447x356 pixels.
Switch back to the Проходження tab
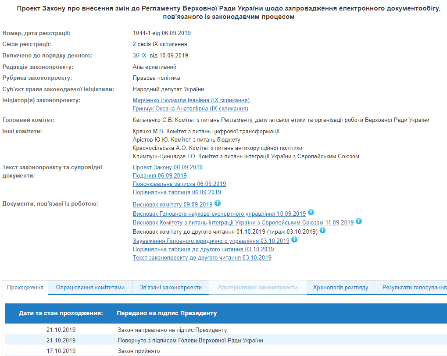pos(24,287)
